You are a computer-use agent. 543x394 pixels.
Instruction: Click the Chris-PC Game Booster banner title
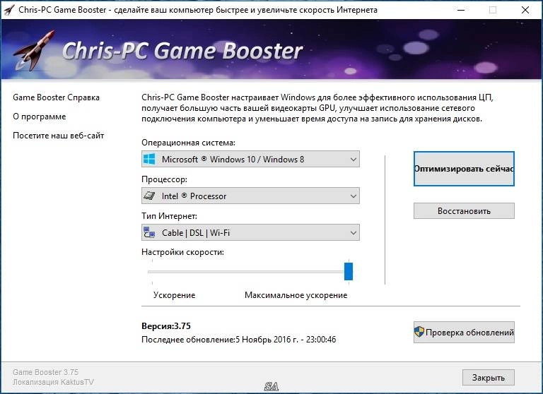pyautogui.click(x=182, y=51)
